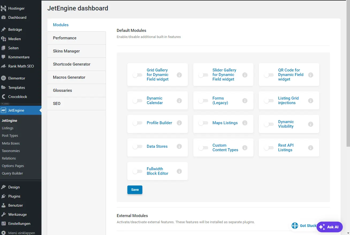350x235 pixels.
Task: Open info icon for Fullwidth Block Editor
Action: tap(179, 171)
